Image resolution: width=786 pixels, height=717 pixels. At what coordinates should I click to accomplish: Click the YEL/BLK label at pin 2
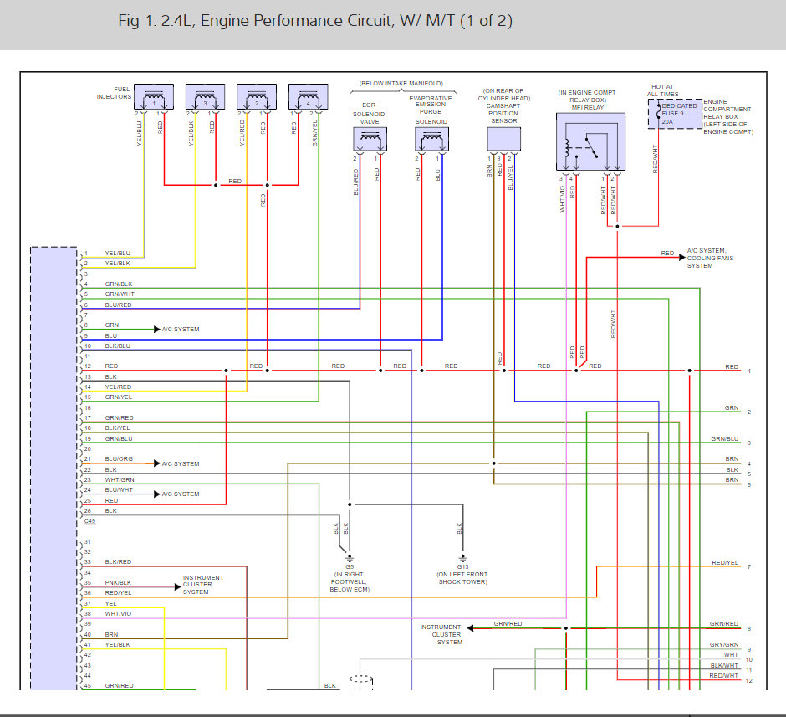118,264
